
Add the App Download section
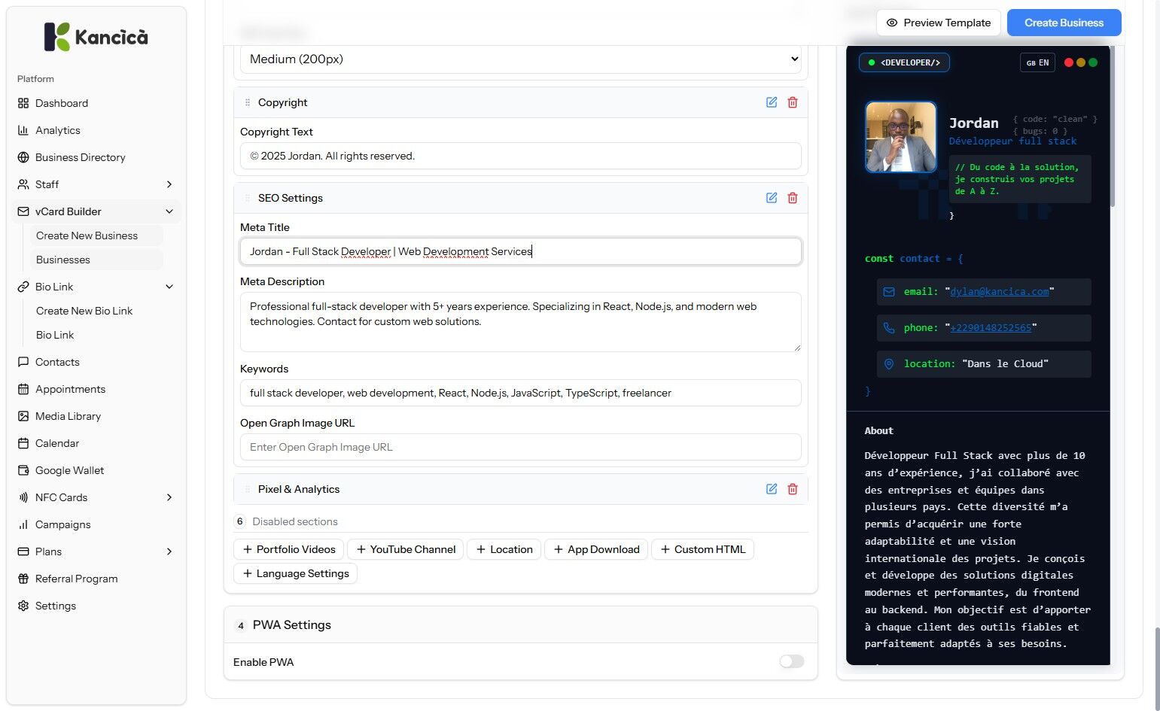point(596,549)
